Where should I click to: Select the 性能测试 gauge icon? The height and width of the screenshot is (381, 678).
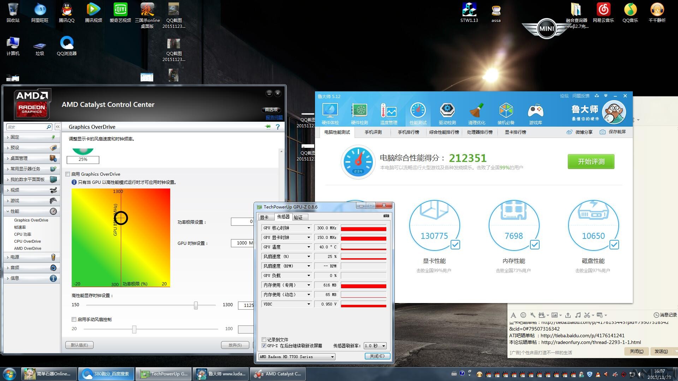coord(418,110)
